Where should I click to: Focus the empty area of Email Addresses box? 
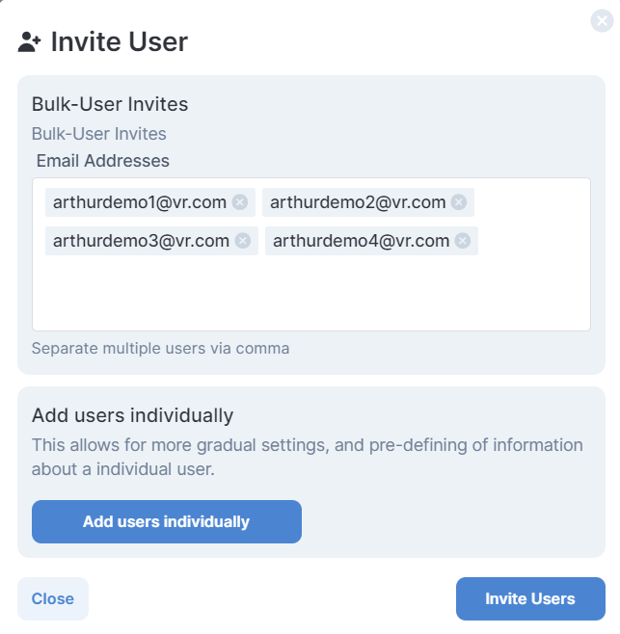pos(310,294)
